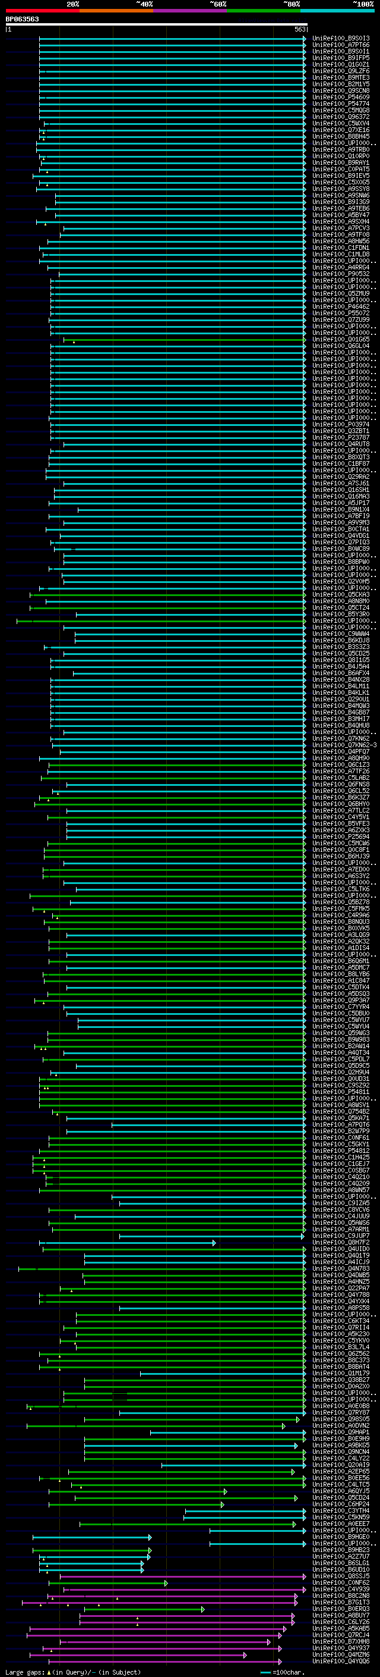Open the UniRef100_Q9P3A7 hit
This screenshot has height=1677, width=380.
coord(340,1001)
